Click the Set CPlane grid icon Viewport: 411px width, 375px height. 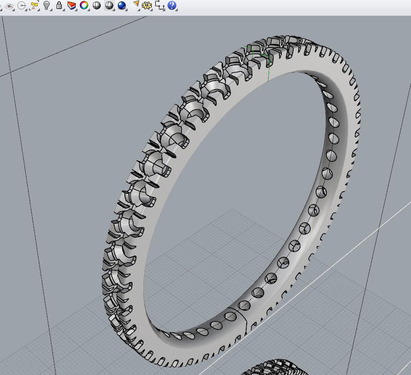9,6
